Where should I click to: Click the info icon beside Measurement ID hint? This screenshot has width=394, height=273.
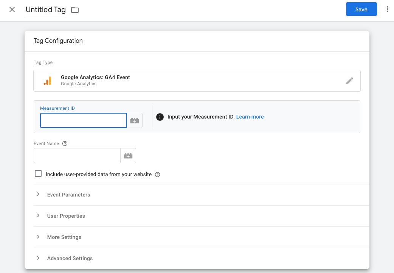[x=160, y=117]
